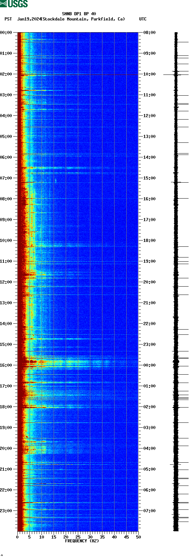
Task: Click the 23:00 PST time label
Action: 6,511
